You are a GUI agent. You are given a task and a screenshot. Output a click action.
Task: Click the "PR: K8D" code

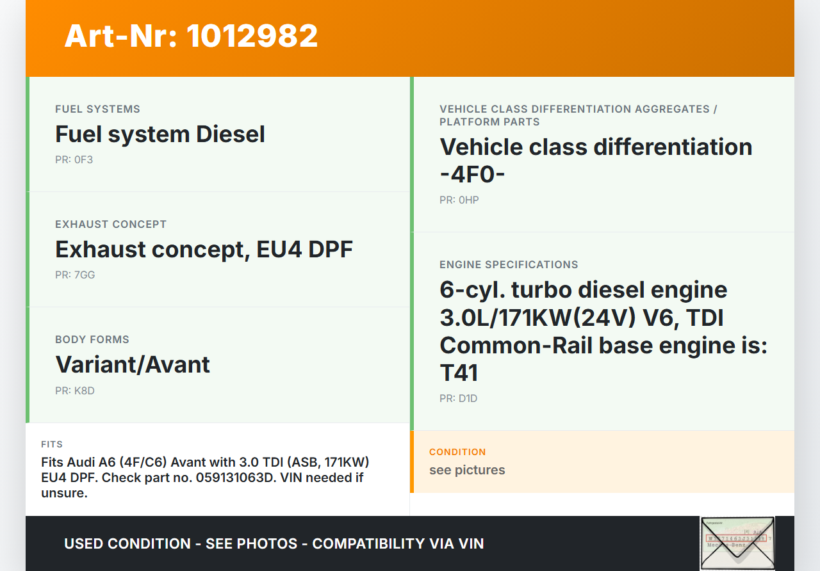(75, 390)
